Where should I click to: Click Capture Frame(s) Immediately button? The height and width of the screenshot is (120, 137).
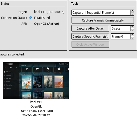tap(103, 20)
